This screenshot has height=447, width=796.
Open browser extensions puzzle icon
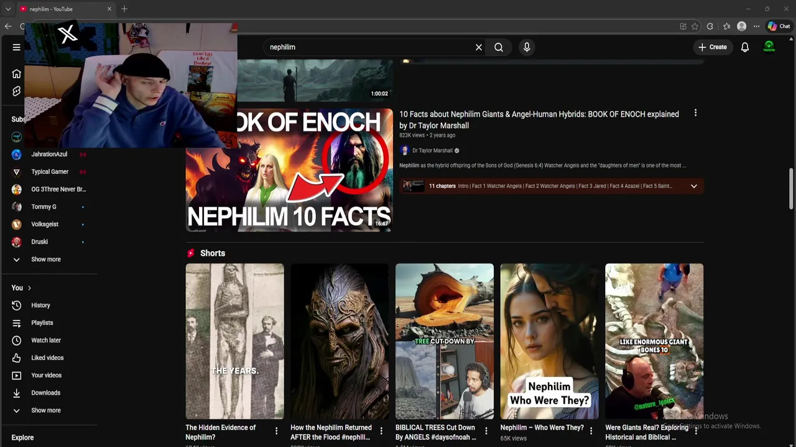pyautogui.click(x=710, y=26)
